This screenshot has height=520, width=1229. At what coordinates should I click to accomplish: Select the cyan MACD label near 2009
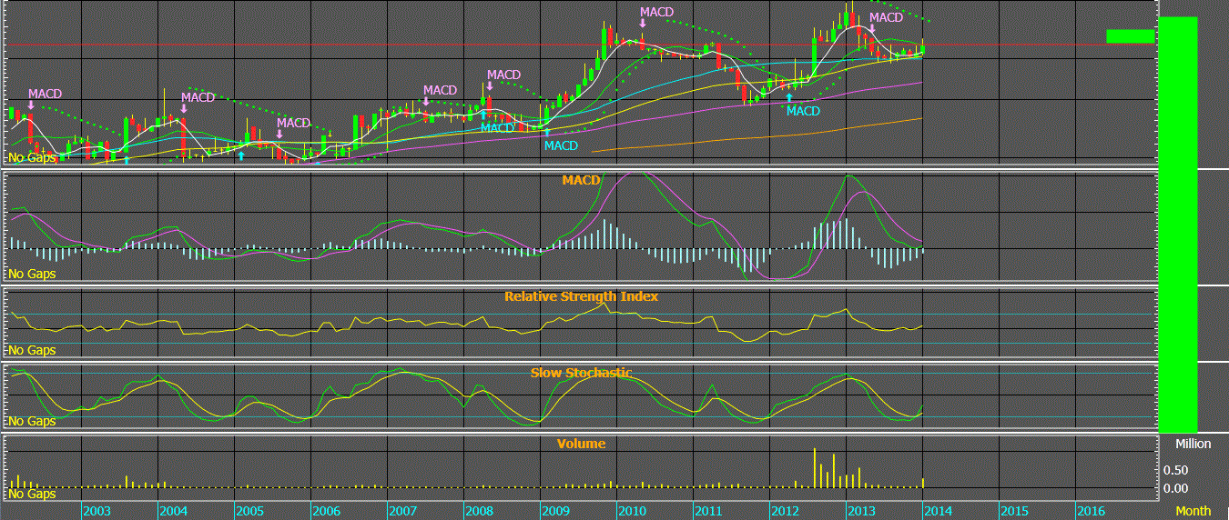(562, 145)
